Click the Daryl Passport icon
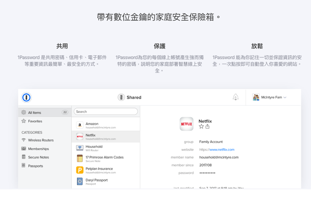The height and width of the screenshot is (200, 311). click(80, 181)
